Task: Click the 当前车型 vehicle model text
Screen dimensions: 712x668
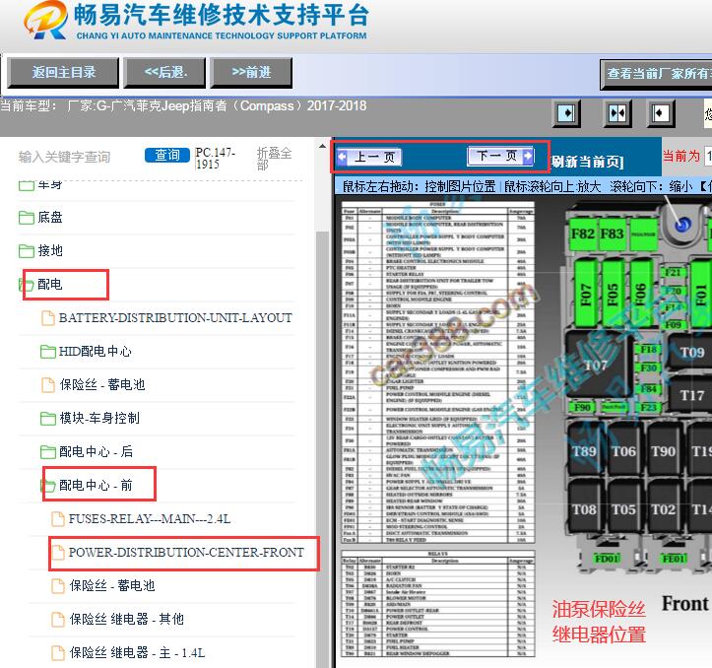Action: 183,105
